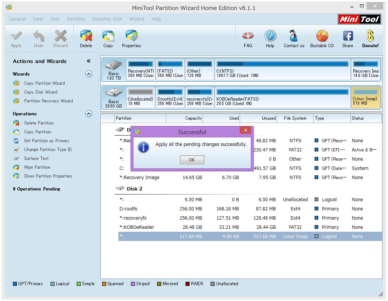This screenshot has width=388, height=301.
Task: Click the Used column header
Action: pyautogui.click(x=221, y=118)
